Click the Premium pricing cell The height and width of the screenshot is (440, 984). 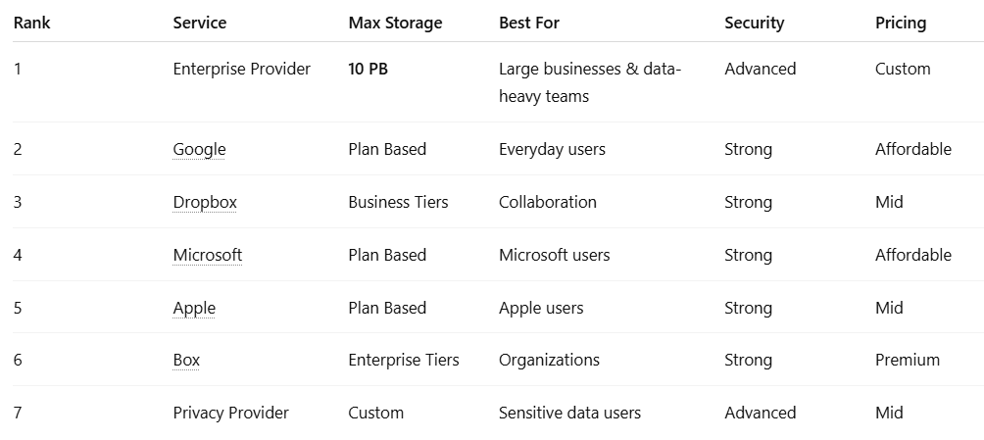coord(907,361)
